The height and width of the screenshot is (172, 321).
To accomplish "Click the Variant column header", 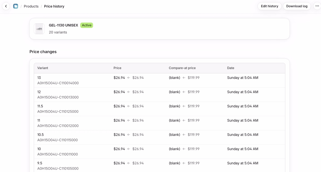I will click(x=43, y=68).
